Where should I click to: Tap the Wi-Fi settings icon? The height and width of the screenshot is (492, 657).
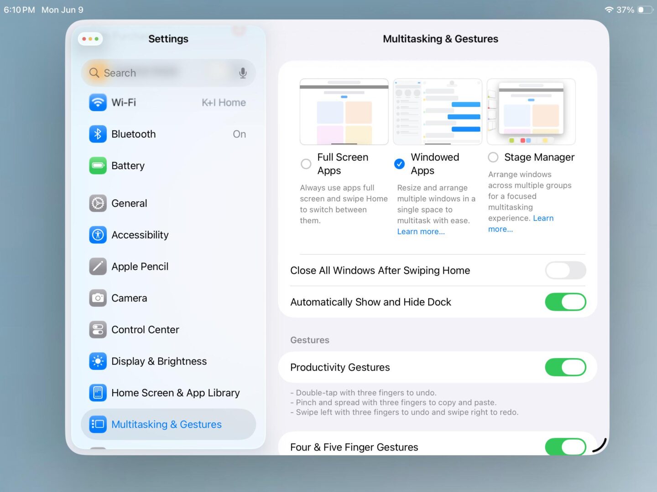pyautogui.click(x=98, y=102)
